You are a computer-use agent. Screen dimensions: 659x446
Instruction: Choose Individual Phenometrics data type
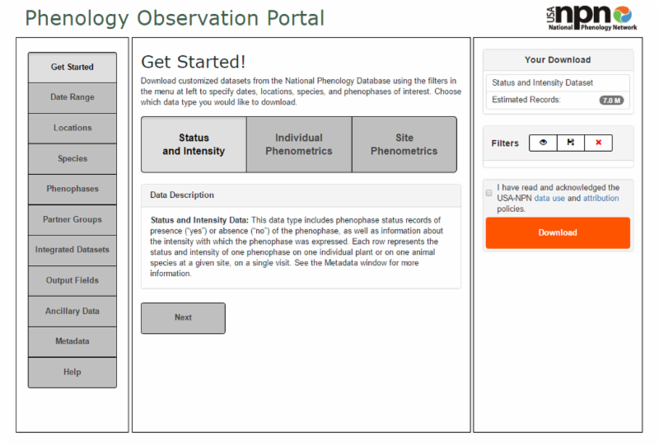[x=299, y=144]
